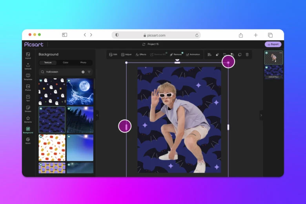Collapse the layers panel with right chevron
The image size is (306, 204).
(x=261, y=115)
